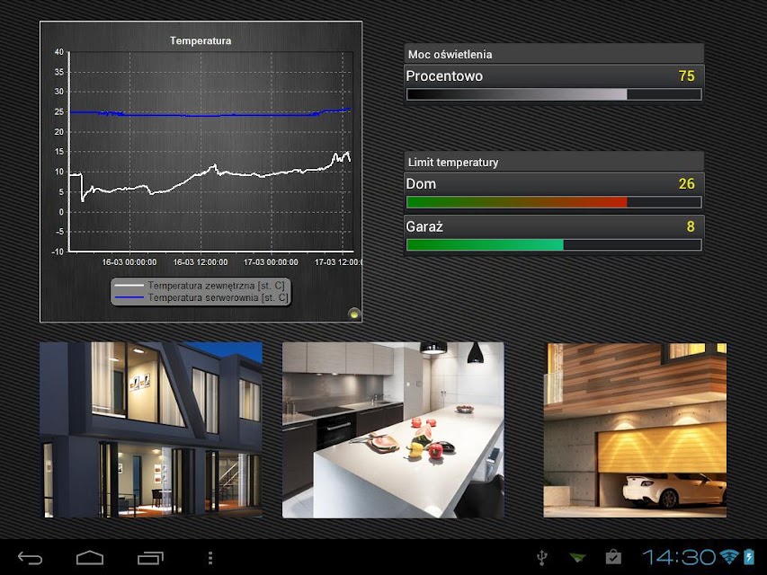Tap the USB connection status icon
This screenshot has height=575, width=767.
(x=542, y=557)
